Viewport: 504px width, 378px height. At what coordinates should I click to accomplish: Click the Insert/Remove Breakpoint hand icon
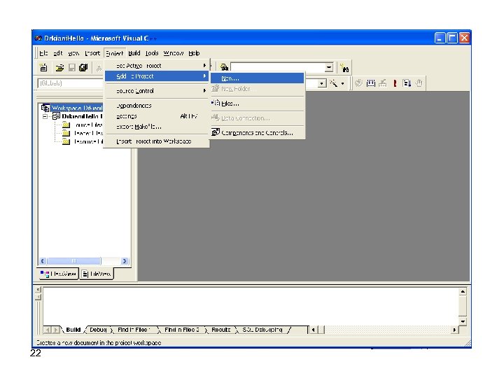click(x=419, y=83)
